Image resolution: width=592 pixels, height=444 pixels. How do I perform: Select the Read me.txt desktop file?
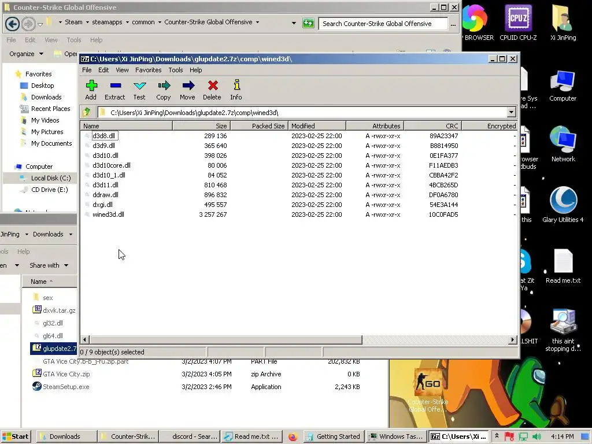point(563,266)
